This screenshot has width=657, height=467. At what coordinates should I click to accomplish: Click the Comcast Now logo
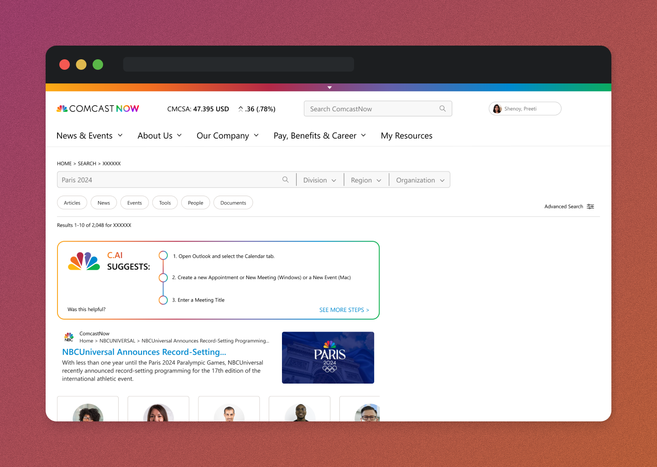coord(98,109)
